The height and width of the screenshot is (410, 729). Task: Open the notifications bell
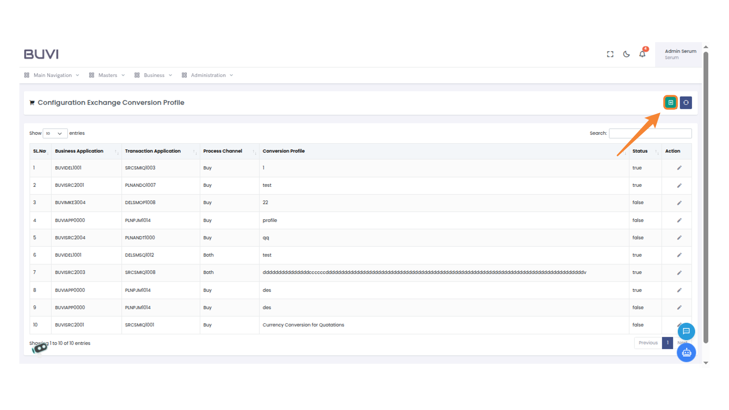tap(642, 54)
